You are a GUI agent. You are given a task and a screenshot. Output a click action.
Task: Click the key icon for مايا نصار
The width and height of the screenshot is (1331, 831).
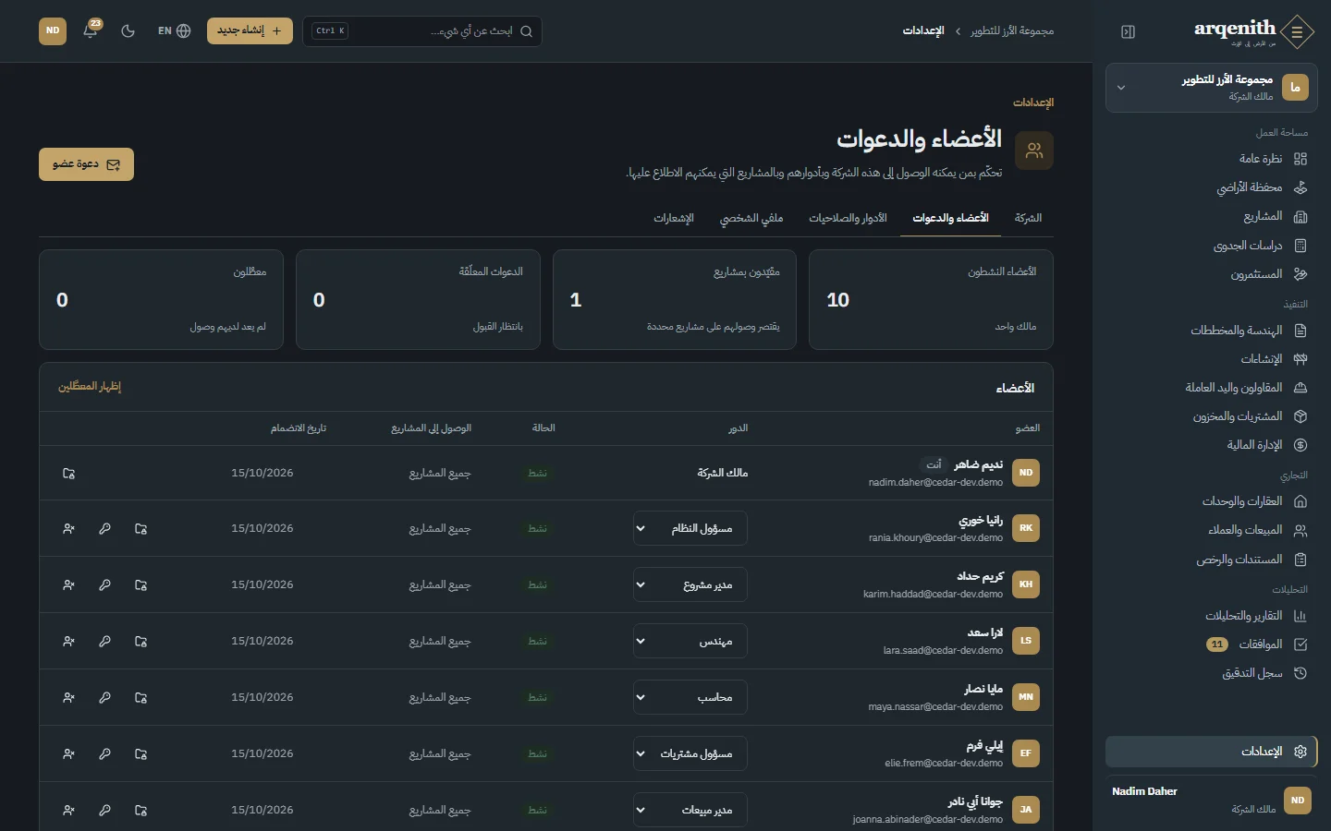(x=104, y=698)
